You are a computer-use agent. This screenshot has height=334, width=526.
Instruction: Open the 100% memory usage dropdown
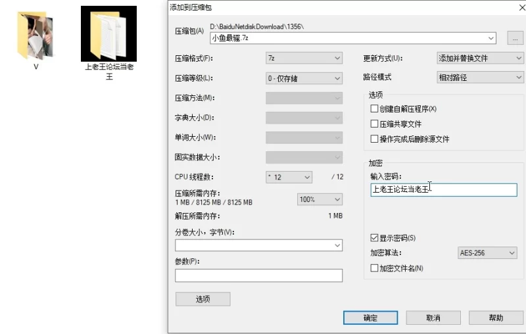(x=320, y=199)
